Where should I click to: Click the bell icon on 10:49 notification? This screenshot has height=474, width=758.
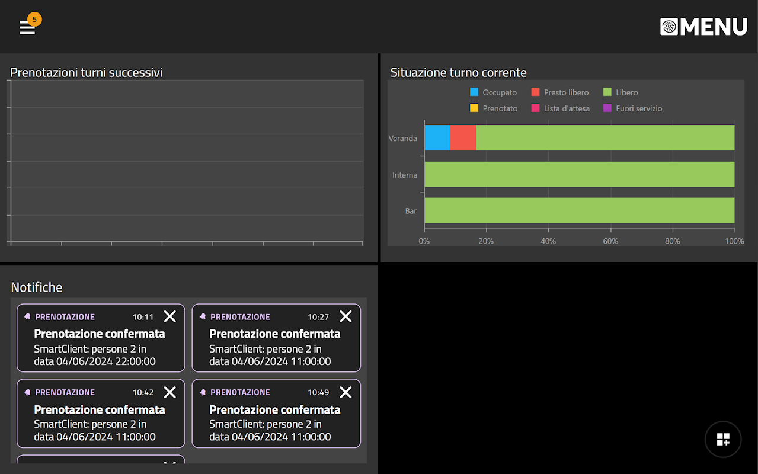click(203, 392)
